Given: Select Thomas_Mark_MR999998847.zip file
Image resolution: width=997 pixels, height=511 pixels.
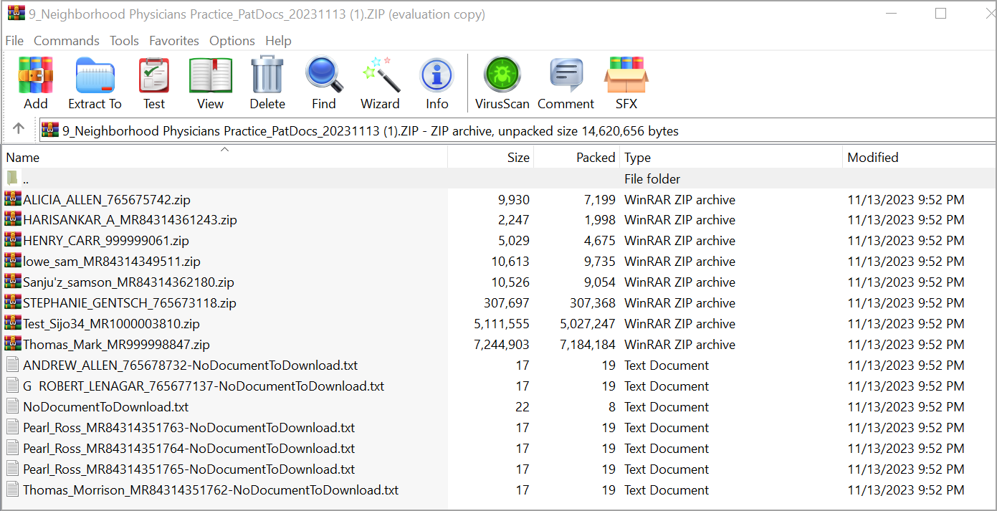Looking at the screenshot, I should pyautogui.click(x=116, y=345).
